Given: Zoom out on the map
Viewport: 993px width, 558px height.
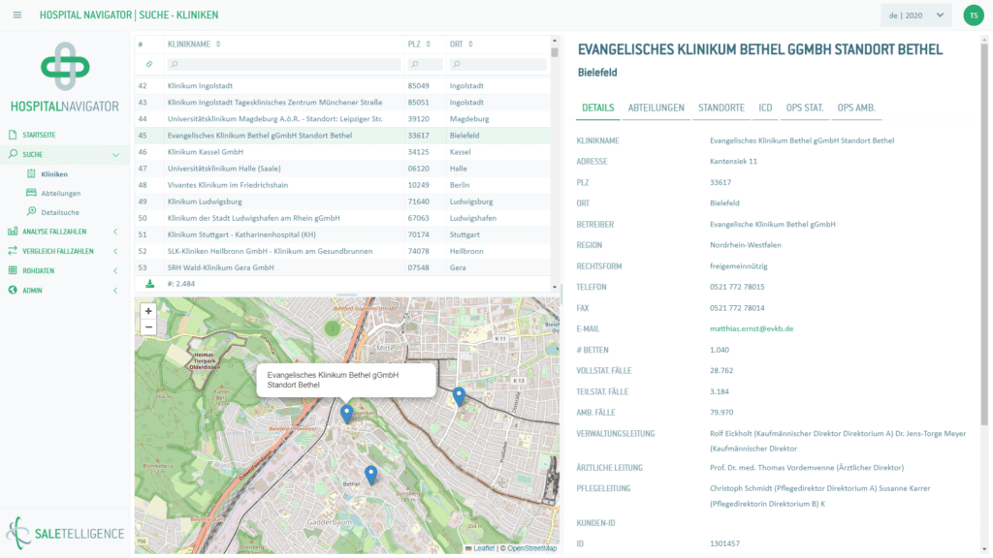Looking at the screenshot, I should pyautogui.click(x=148, y=327).
